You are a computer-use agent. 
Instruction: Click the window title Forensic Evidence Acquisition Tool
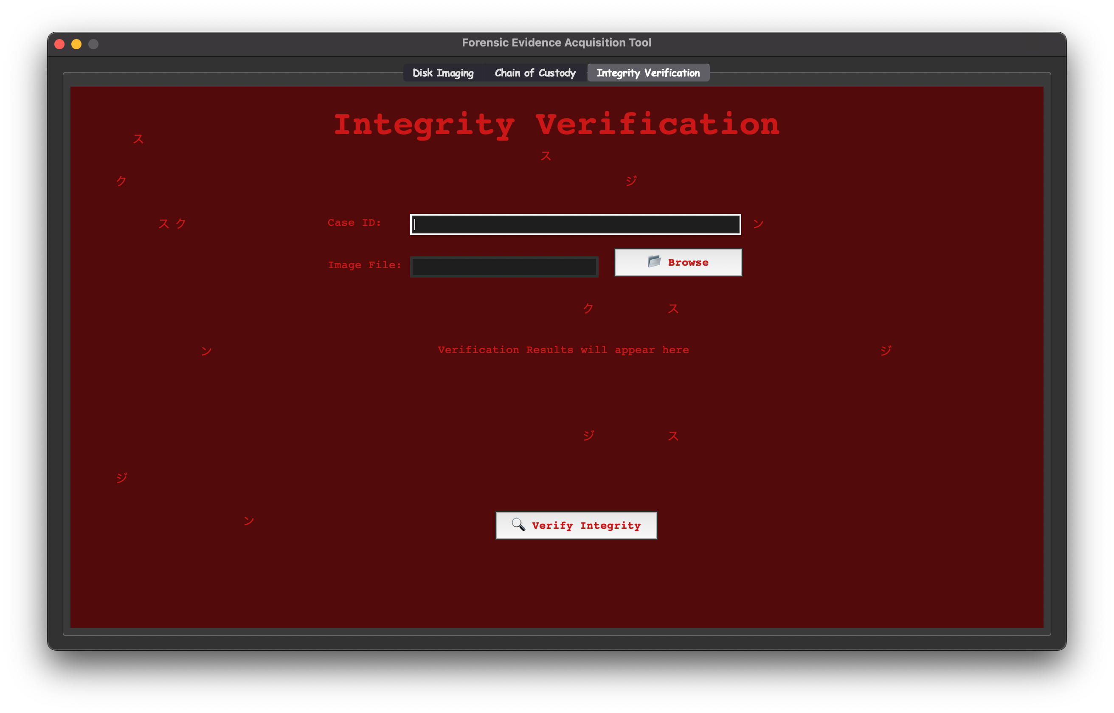(x=557, y=42)
